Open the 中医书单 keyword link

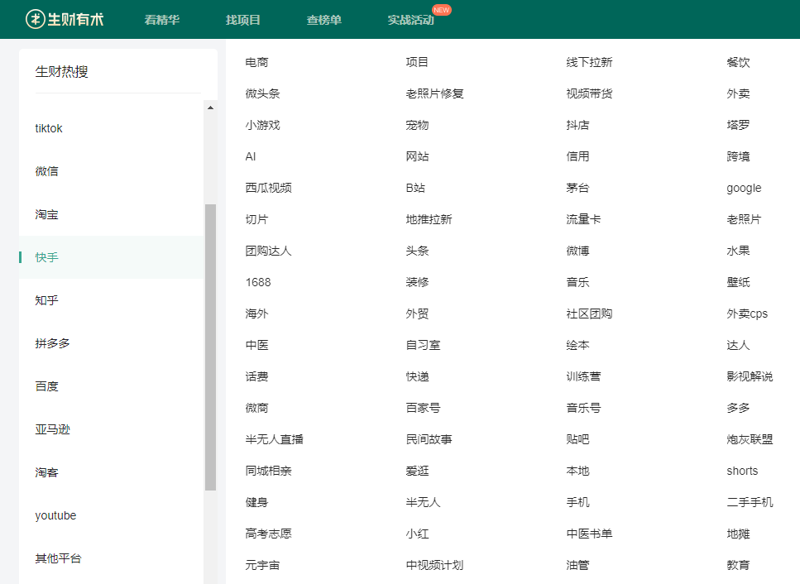pyautogui.click(x=589, y=534)
